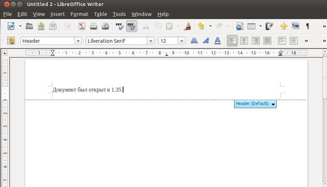Open Styles and Formatting icon
Viewport: 327px width, 187px height.
[11, 41]
